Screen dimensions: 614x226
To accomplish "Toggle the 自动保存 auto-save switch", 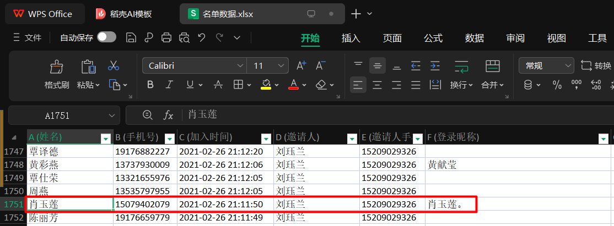I will pyautogui.click(x=106, y=37).
